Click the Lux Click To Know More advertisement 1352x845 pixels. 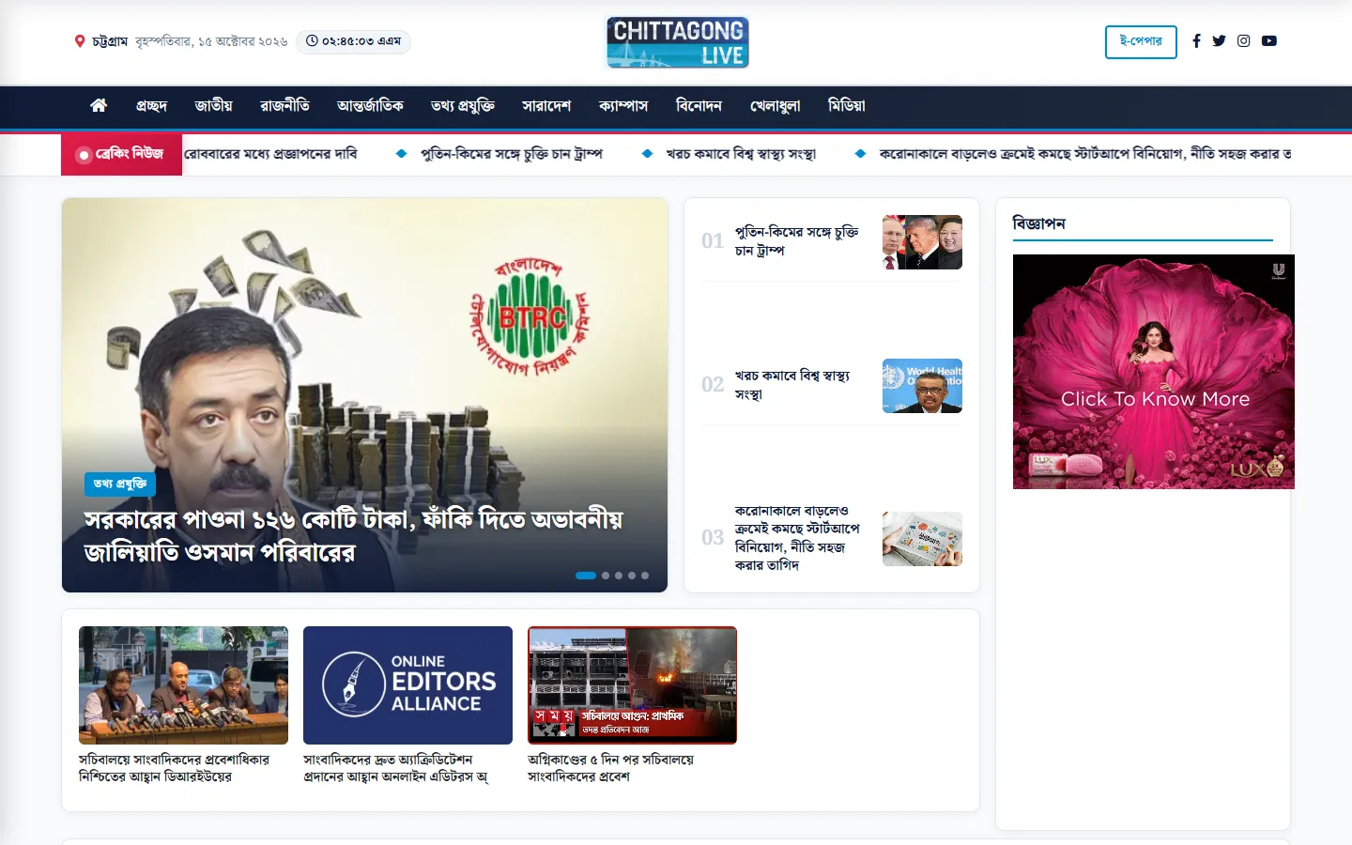1154,372
